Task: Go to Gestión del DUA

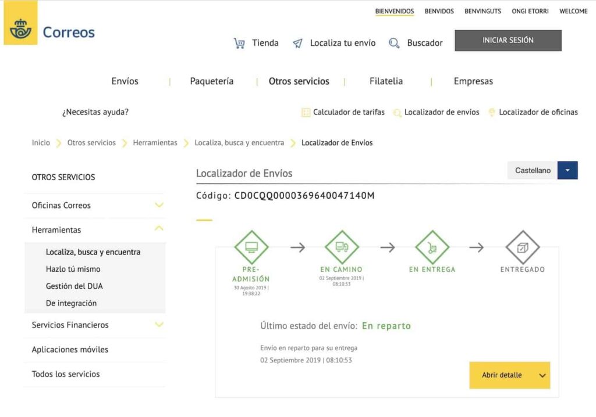Action: pyautogui.click(x=74, y=286)
